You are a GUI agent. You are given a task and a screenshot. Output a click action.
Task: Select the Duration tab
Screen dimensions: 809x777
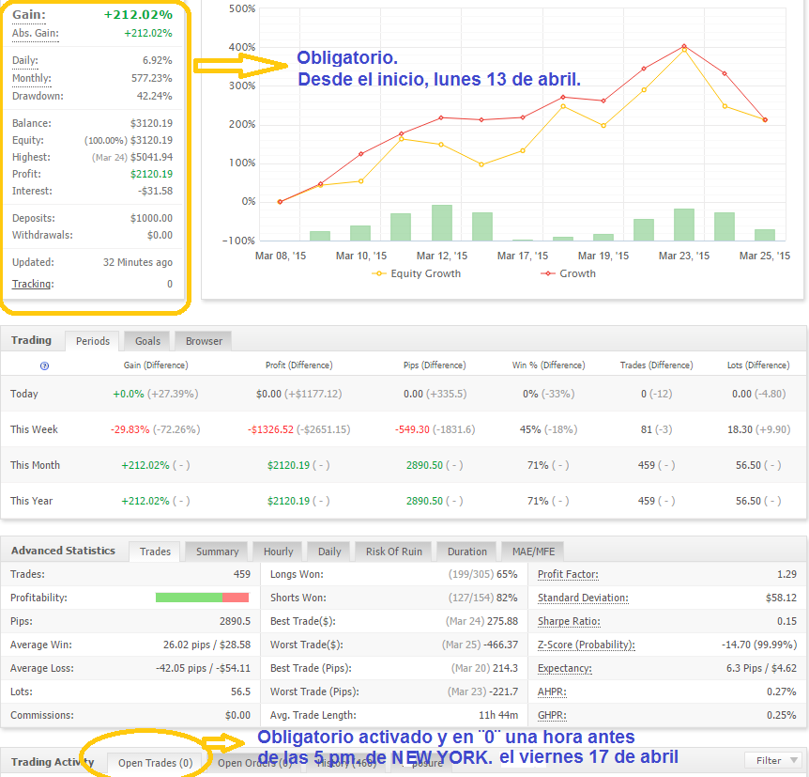coord(466,552)
